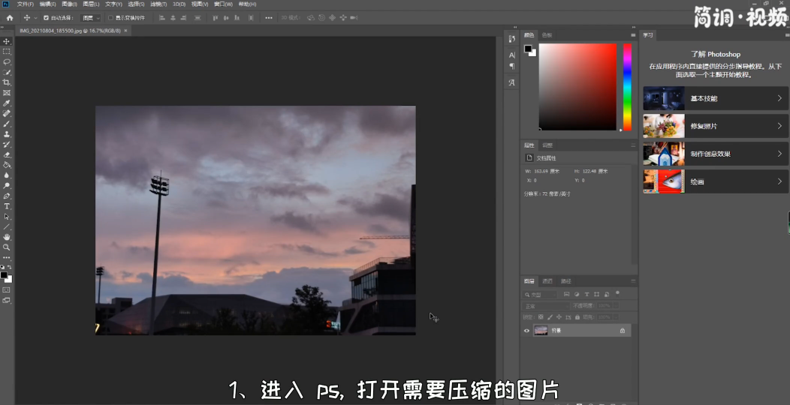790x405 pixels.
Task: Select the Move tool in the toolbar
Action: tap(7, 41)
